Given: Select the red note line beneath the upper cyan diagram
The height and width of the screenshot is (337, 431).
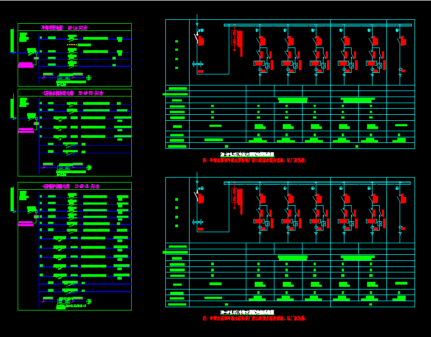Looking at the screenshot, I should tap(255, 160).
